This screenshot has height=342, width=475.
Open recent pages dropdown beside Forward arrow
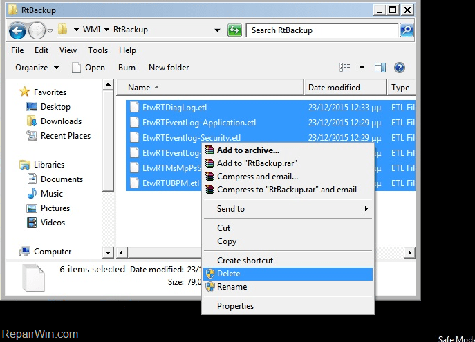point(50,30)
